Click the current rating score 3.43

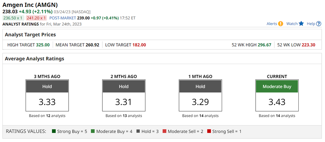click(277, 102)
